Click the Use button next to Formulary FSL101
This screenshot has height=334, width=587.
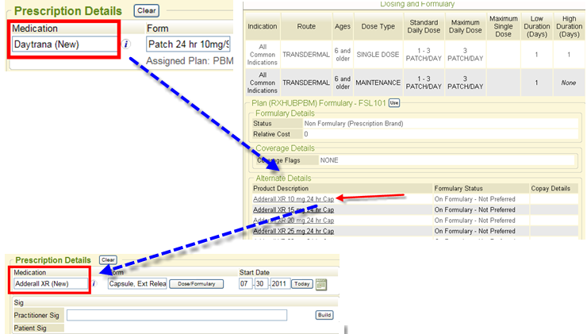393,103
